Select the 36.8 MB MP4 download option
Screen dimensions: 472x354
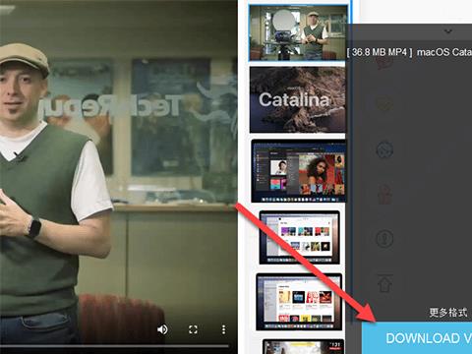point(409,52)
